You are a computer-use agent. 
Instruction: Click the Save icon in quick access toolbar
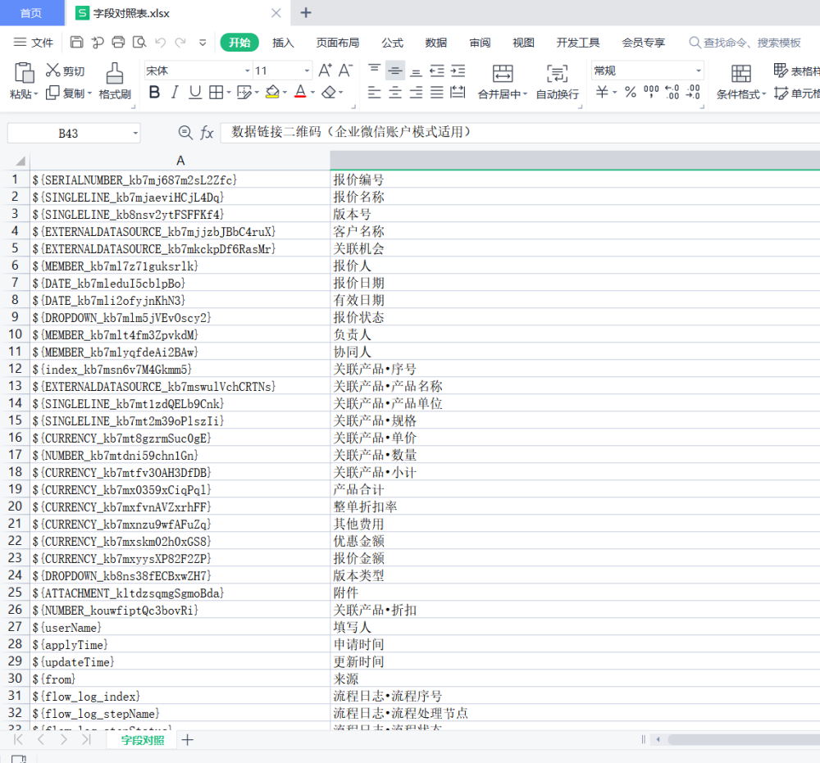click(76, 43)
